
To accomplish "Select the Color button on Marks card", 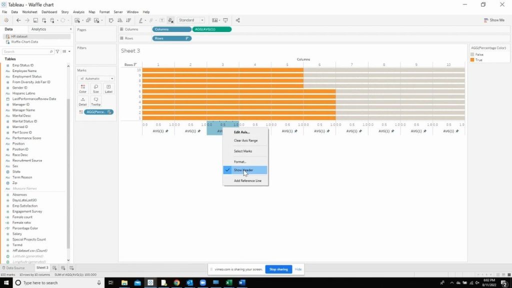I will [82, 88].
